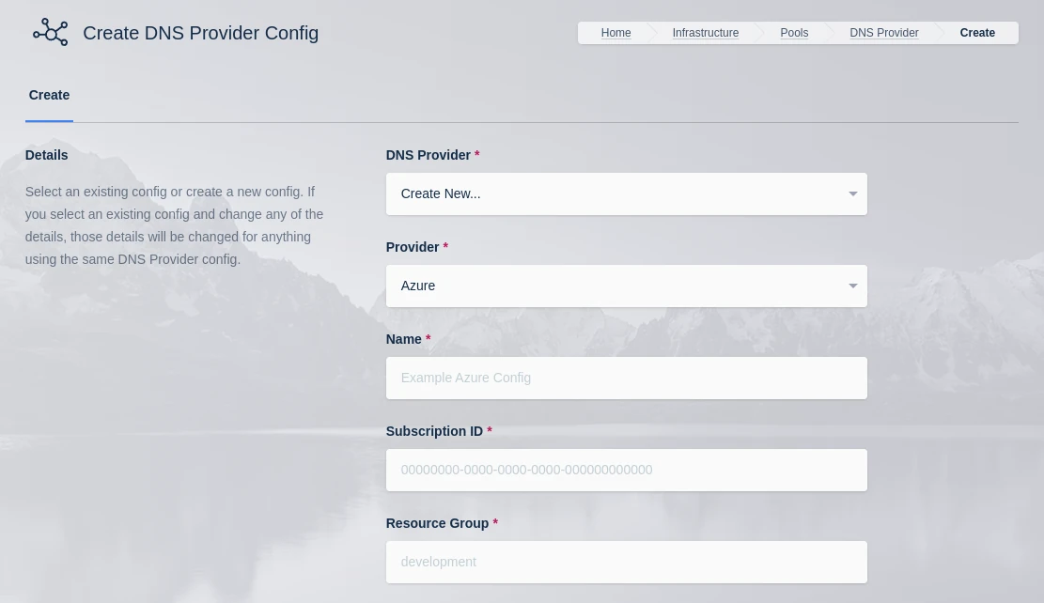Click the Name field label

[403, 339]
